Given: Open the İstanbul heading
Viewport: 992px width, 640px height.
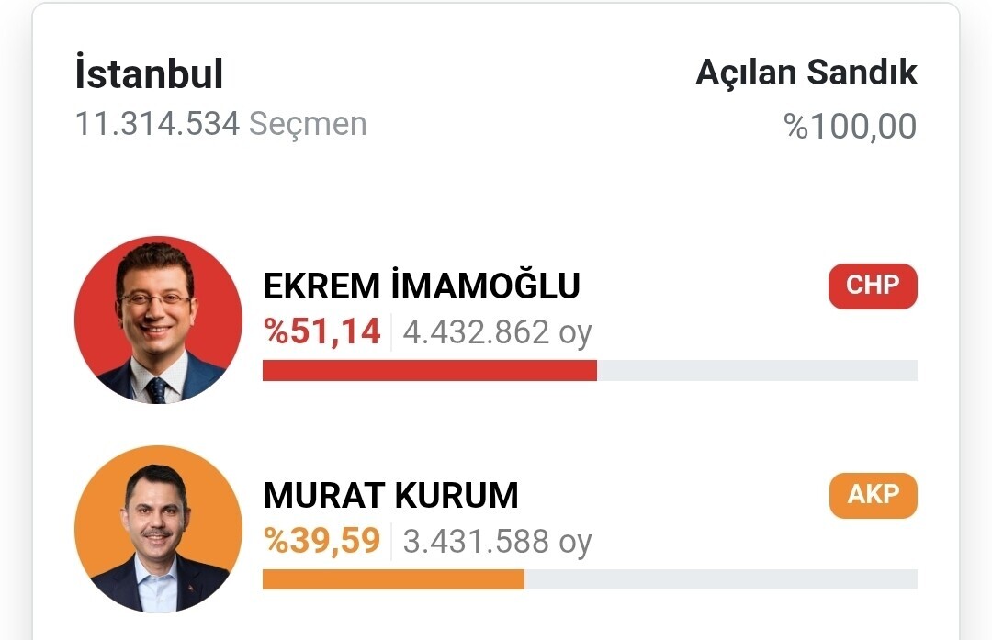Looking at the screenshot, I should click(149, 75).
